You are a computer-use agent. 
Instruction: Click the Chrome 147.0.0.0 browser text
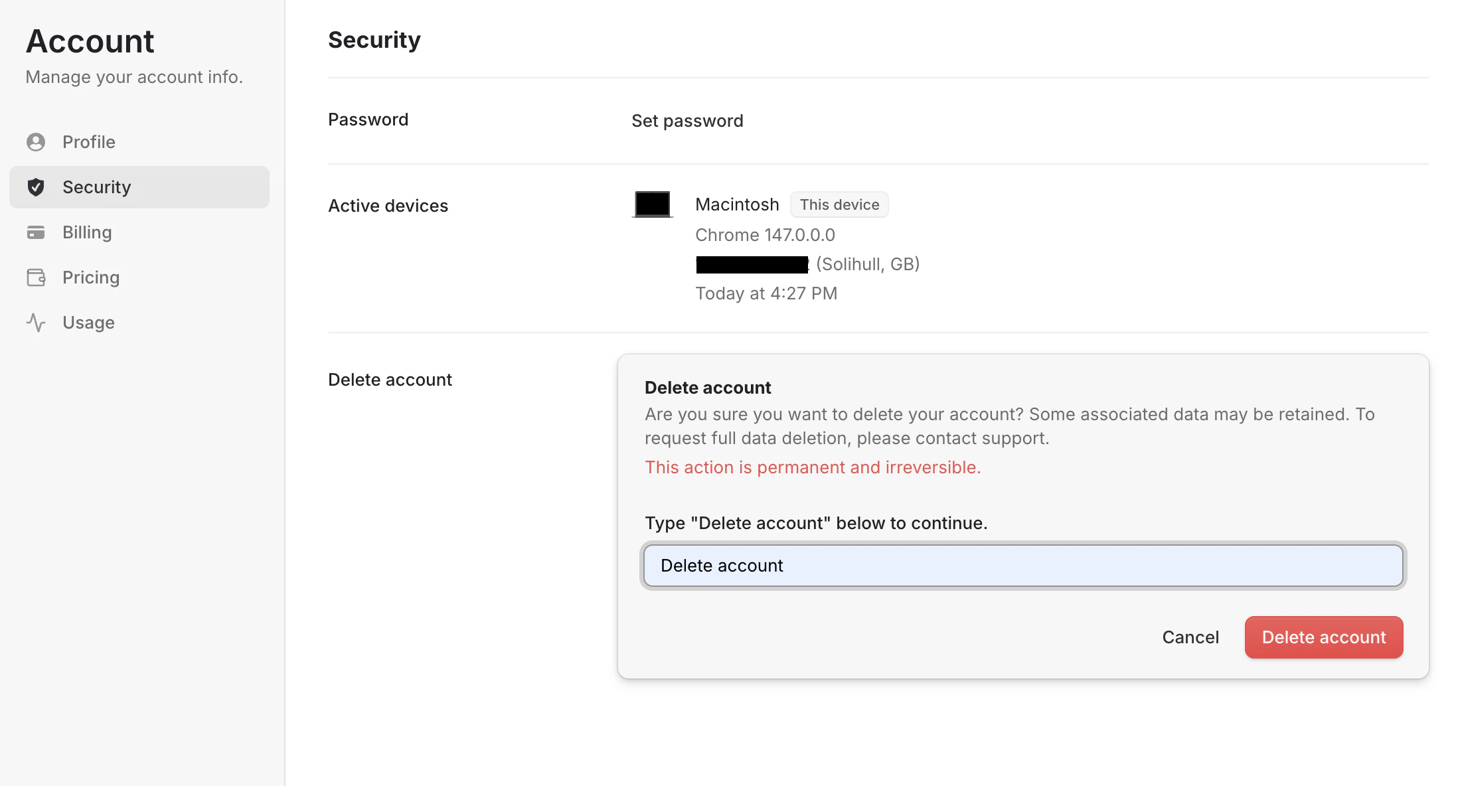pos(765,235)
